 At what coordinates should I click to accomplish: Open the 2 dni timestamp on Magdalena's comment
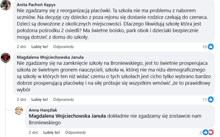tap(21, 100)
